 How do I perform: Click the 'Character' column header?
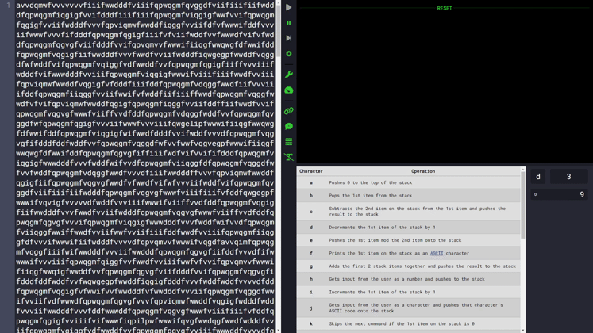[311, 171]
